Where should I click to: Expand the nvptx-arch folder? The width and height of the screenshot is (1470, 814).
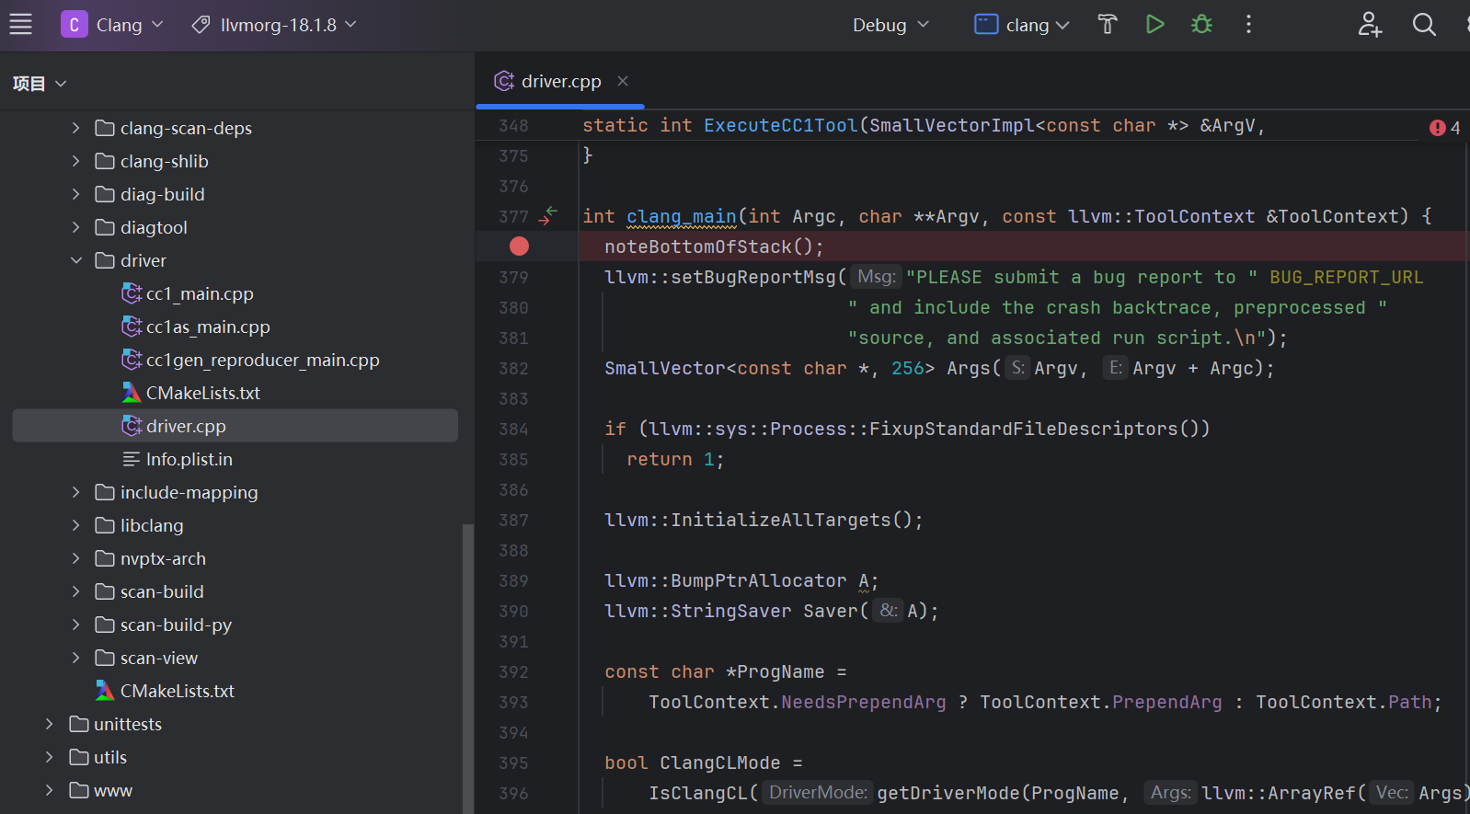76,558
